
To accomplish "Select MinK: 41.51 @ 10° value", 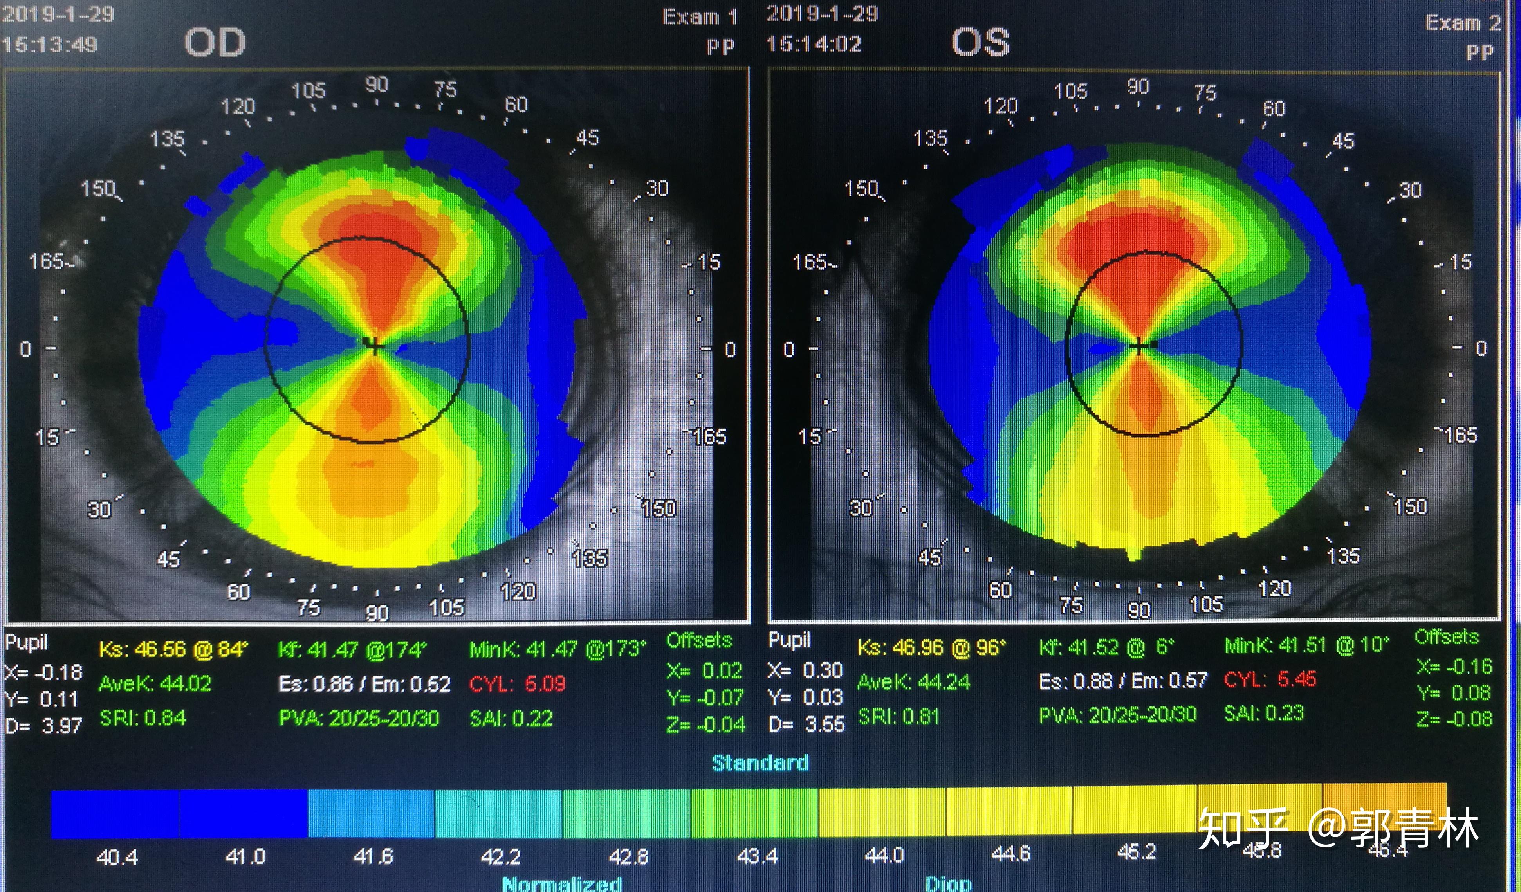I will (x=1307, y=645).
